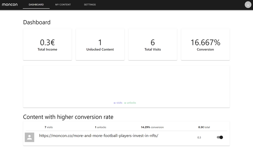Open the user avatar menu

click(248, 5)
